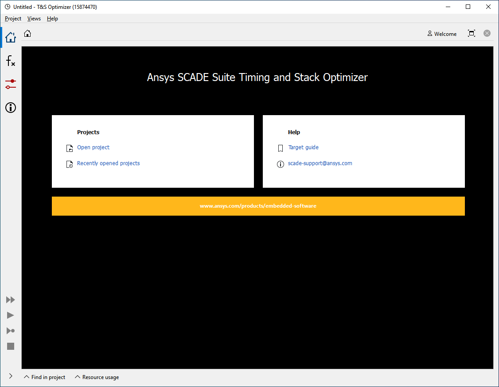Close the T&S Optimizer window
This screenshot has width=499, height=387.
pos(488,7)
